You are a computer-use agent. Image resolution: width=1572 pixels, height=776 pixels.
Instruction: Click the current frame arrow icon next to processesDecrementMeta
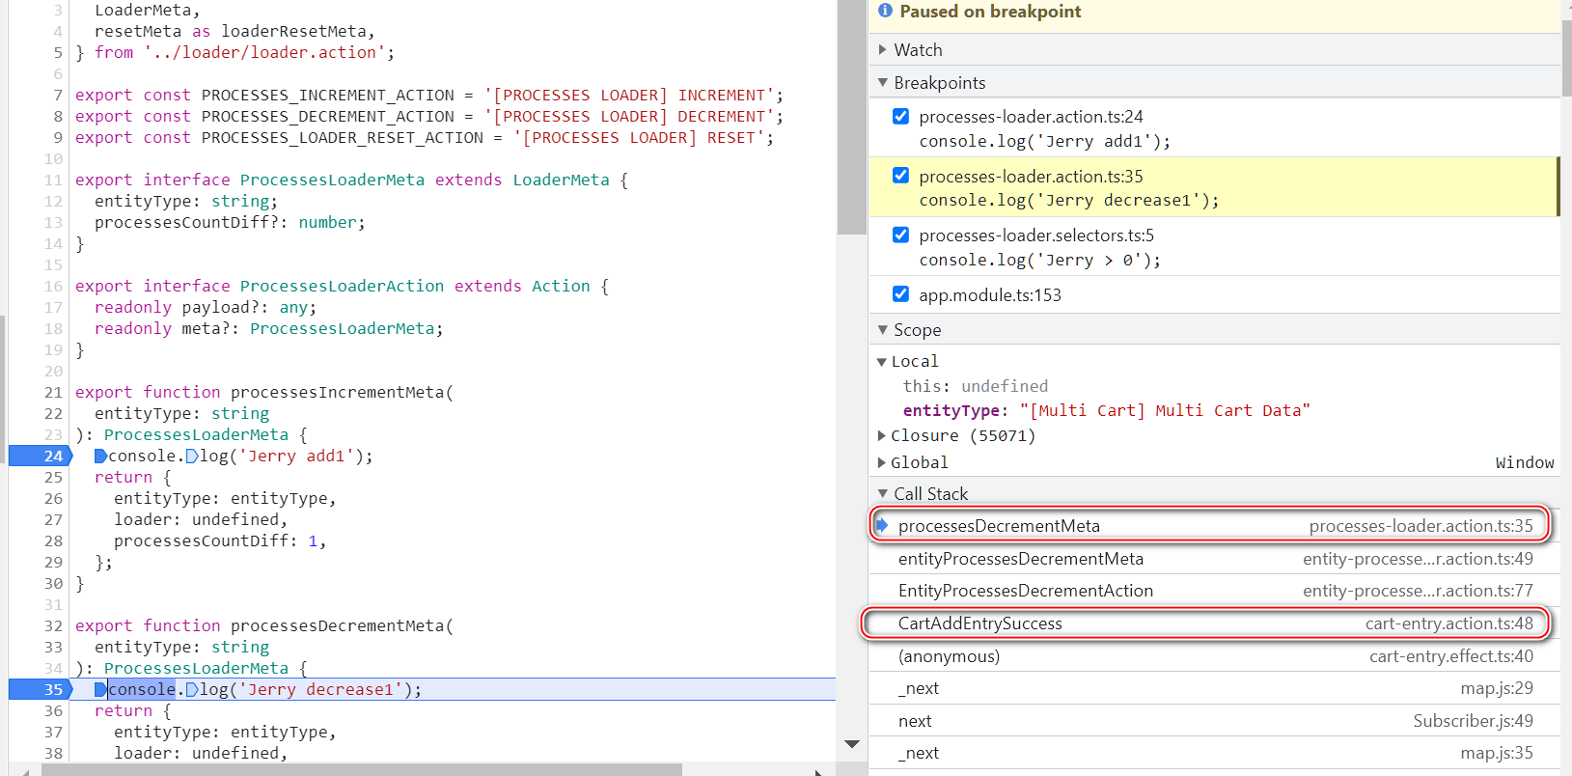coord(881,526)
